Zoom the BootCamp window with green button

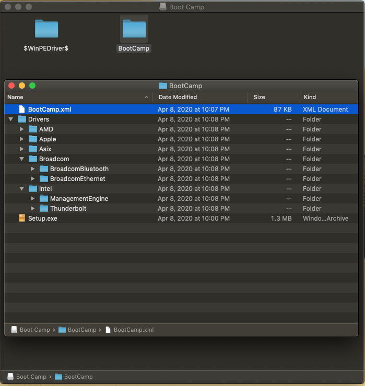tap(32, 86)
